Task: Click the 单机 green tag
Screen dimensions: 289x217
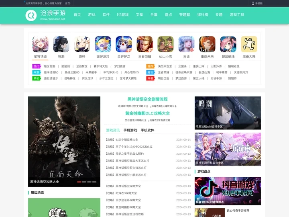Action: pyautogui.click(x=36, y=78)
